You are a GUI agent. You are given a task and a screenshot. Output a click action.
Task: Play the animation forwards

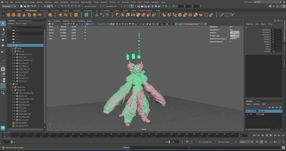(x=271, y=135)
